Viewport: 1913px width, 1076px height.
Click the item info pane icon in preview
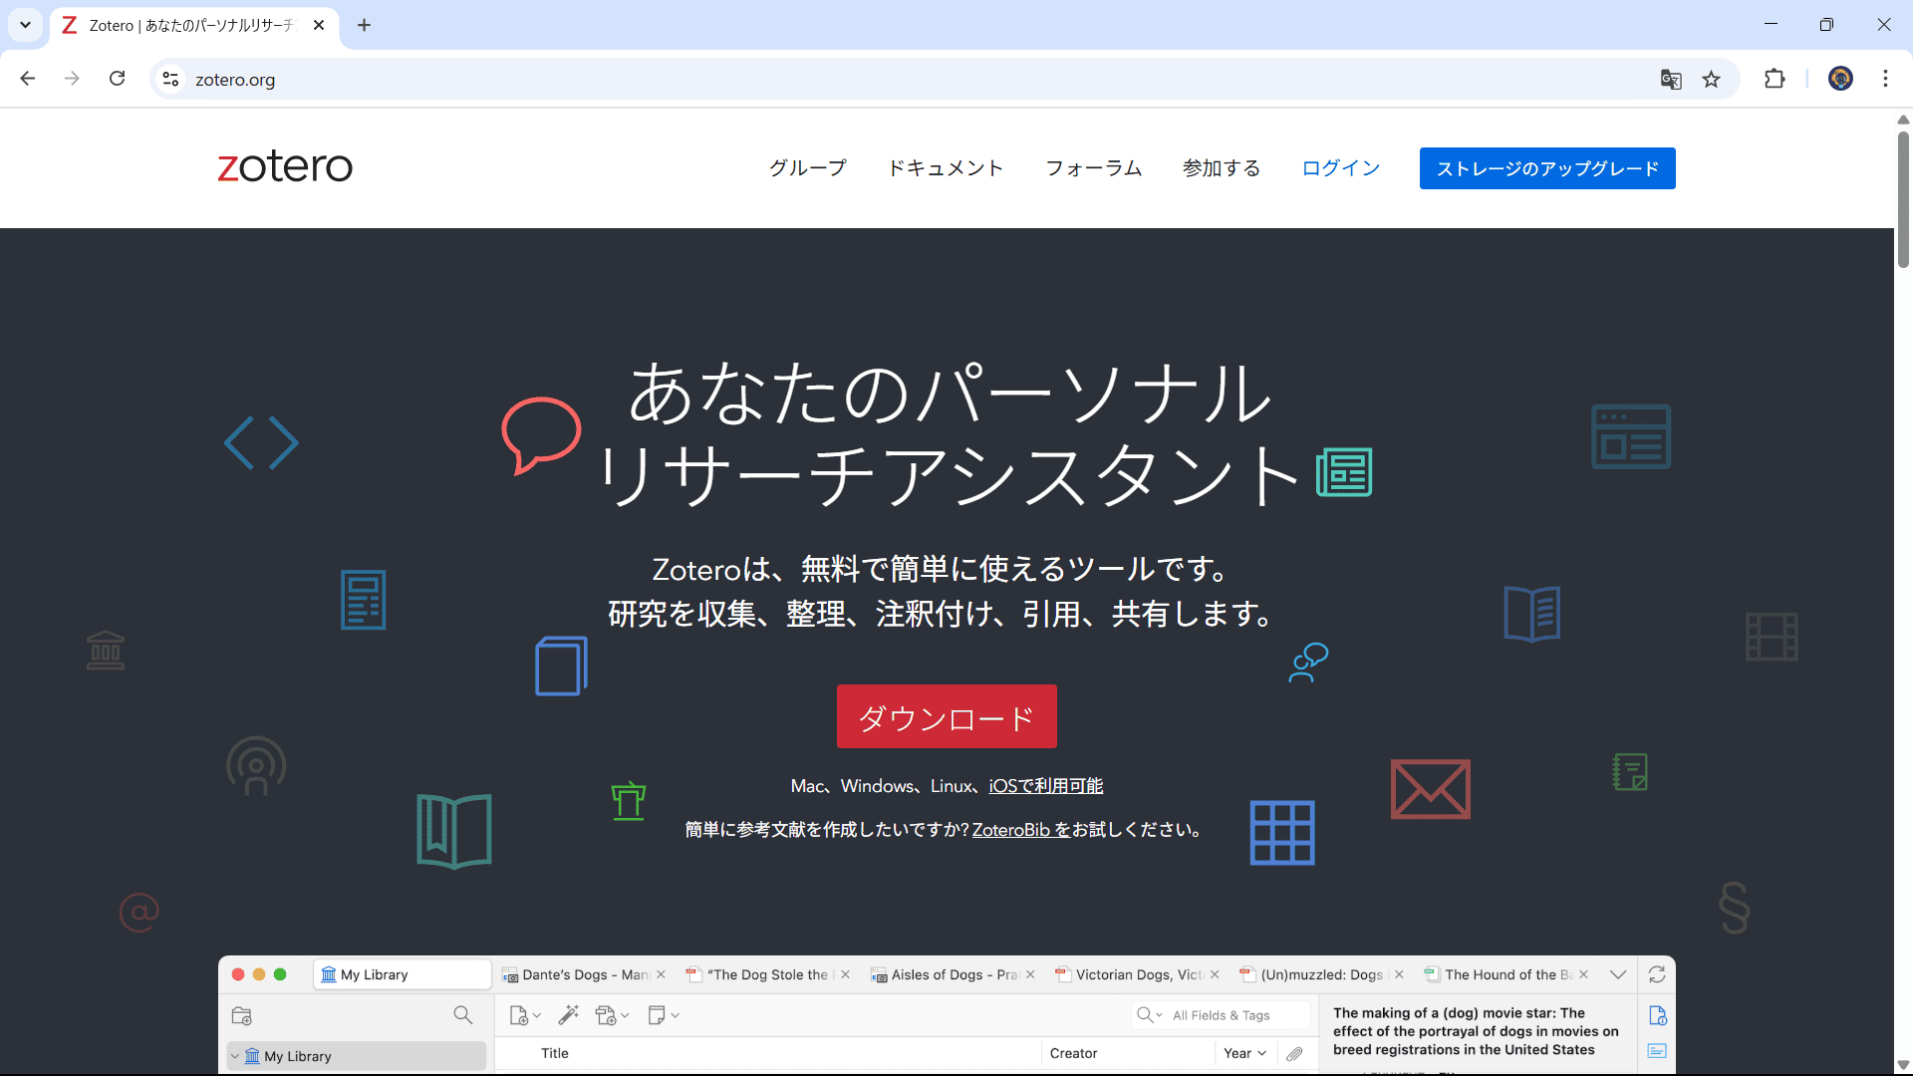1657,1015
